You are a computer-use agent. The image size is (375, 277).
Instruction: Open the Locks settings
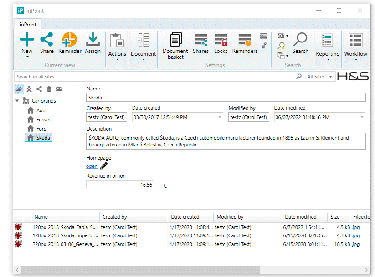pos(221,40)
